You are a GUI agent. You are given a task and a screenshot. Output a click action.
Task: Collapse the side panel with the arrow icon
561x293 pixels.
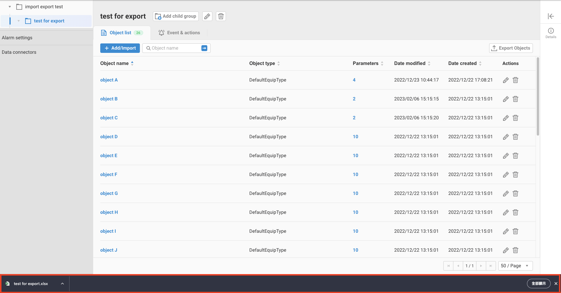(x=550, y=16)
